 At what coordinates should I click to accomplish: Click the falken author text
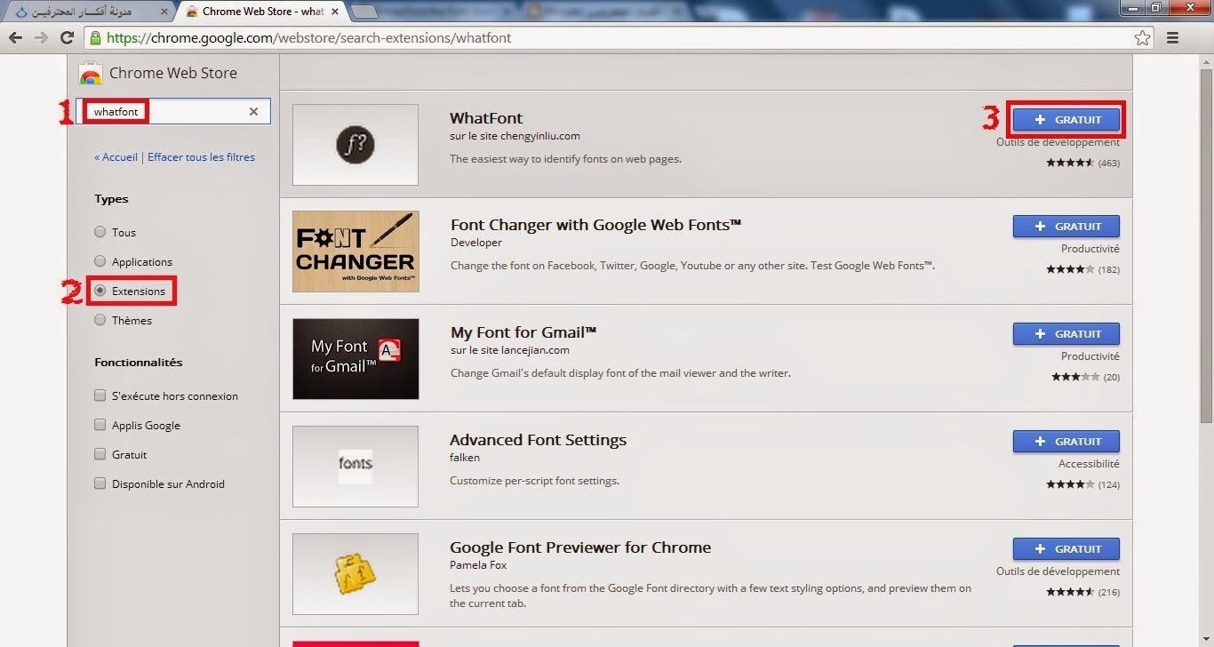click(465, 458)
